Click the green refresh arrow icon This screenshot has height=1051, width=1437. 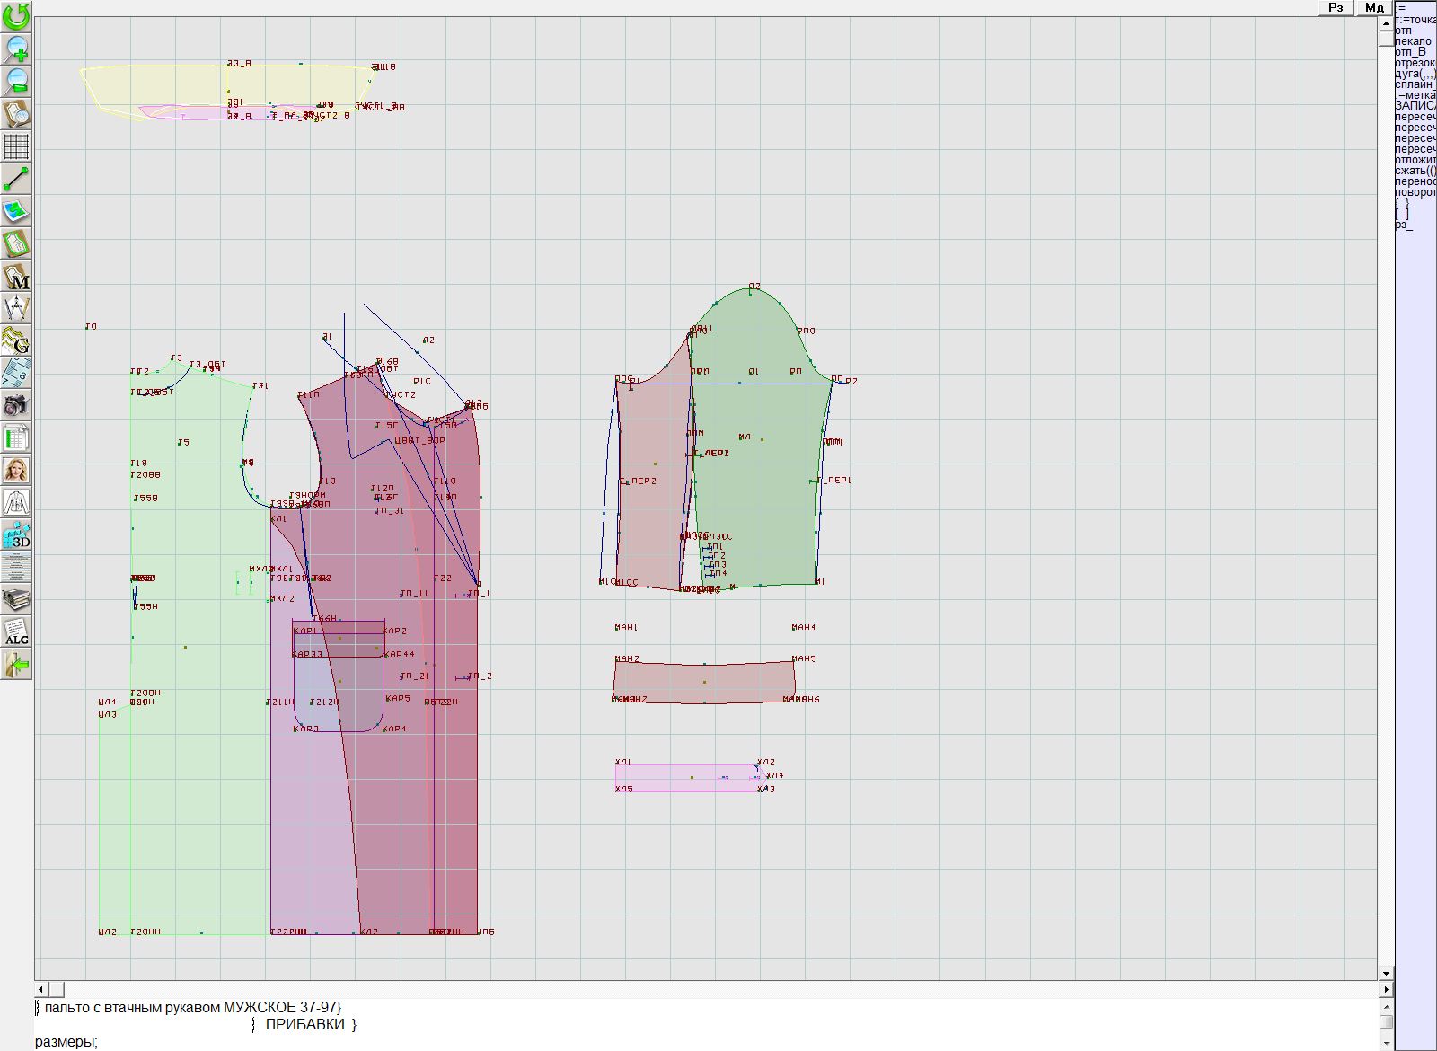tap(16, 16)
